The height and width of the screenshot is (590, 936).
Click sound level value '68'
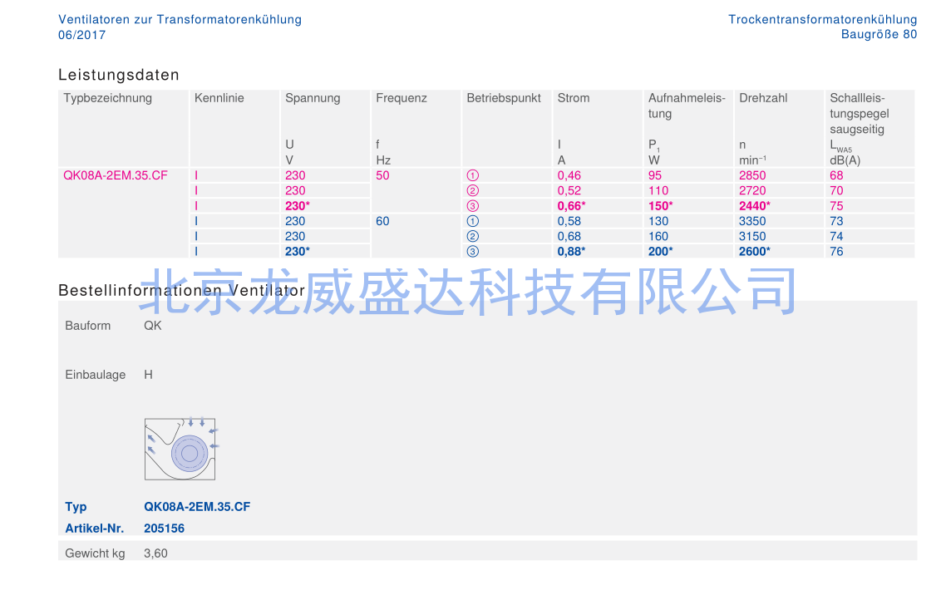coord(836,175)
